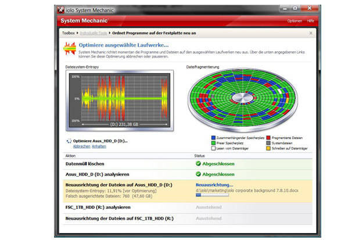The image size is (359, 240).
Task: Click the iolo System Mechanic title bar icon
Action: point(60,10)
